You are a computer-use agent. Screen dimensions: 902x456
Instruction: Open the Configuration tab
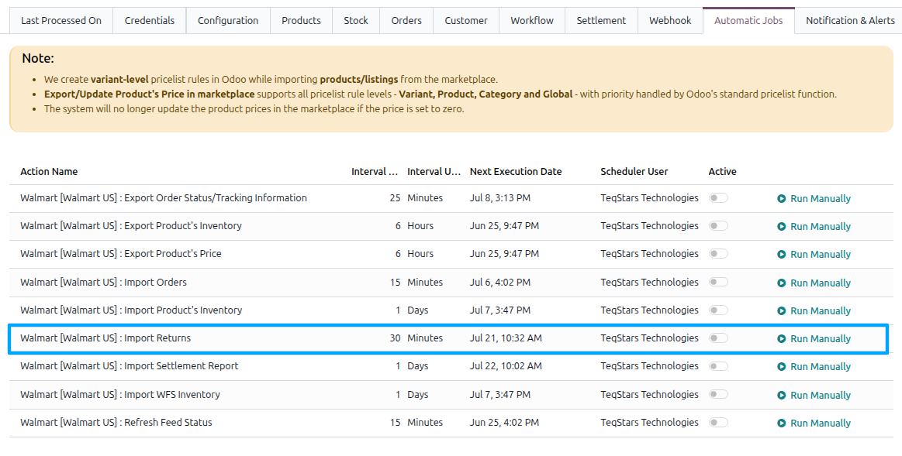228,21
